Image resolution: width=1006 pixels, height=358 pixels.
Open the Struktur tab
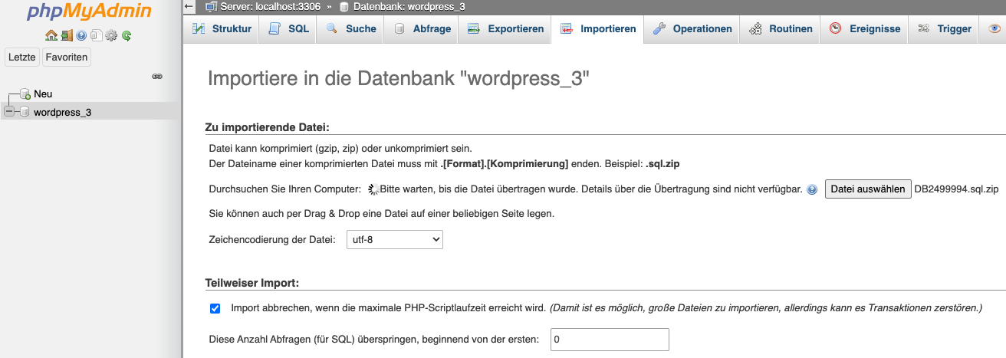(x=222, y=29)
